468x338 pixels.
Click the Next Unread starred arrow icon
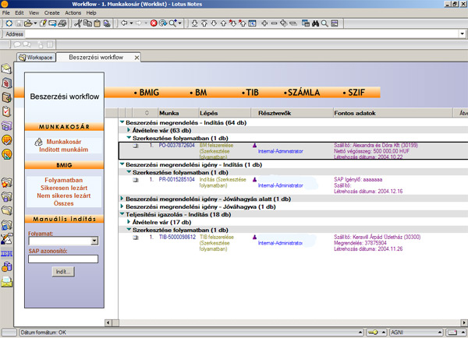pyautogui.click(x=232, y=23)
